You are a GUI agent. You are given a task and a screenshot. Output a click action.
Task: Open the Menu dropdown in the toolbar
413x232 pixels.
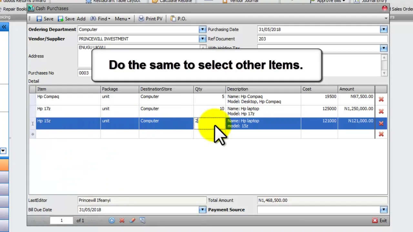[x=123, y=19]
